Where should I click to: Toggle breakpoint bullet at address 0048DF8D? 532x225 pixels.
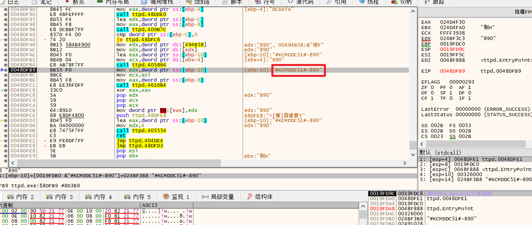5,9
